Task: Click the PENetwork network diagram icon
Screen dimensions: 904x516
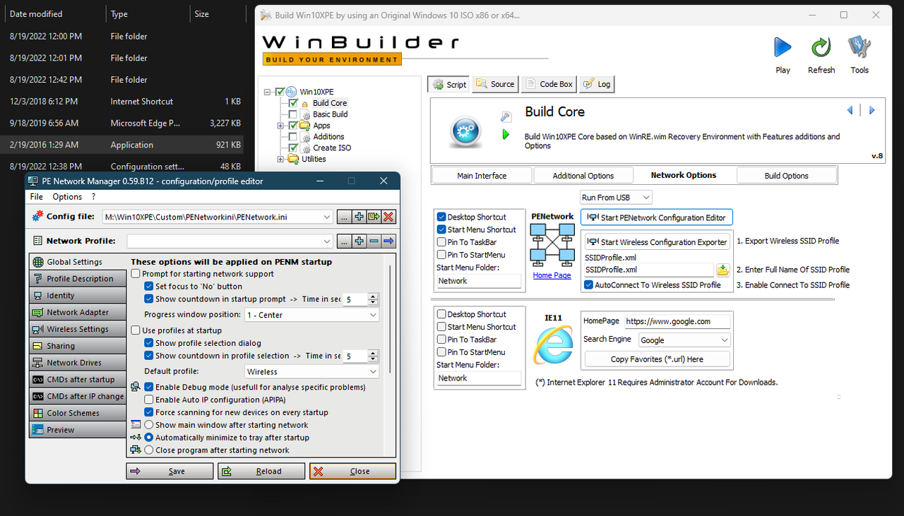Action: [552, 245]
